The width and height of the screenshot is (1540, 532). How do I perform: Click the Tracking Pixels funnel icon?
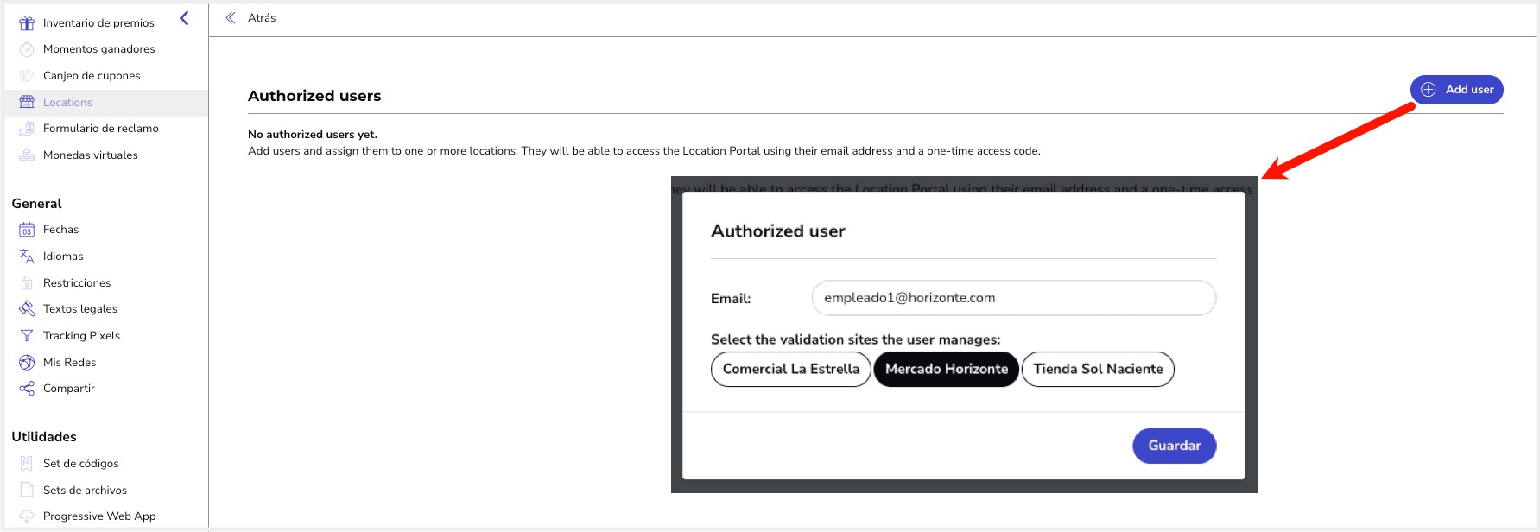[x=27, y=336]
